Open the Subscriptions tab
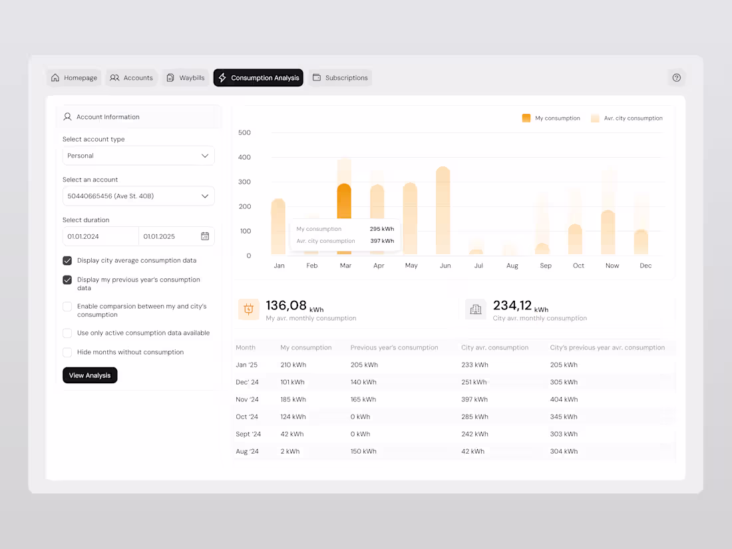 pyautogui.click(x=340, y=78)
